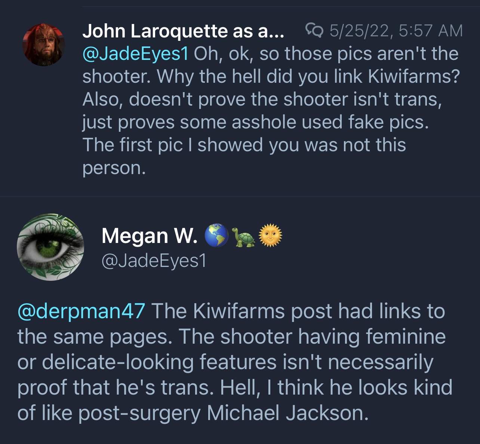
Task: Open the @JadeEyes1 mention in reply
Action: (x=135, y=54)
